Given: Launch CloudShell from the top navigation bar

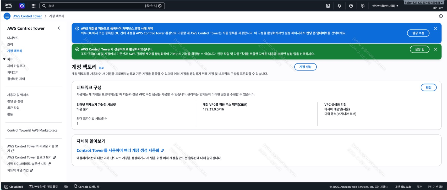Looking at the screenshot, I should (x=328, y=6).
